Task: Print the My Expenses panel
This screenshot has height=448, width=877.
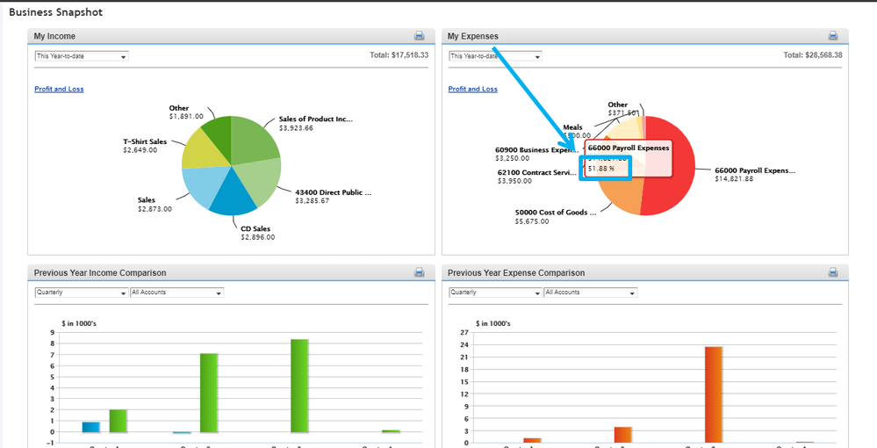Action: tap(833, 36)
